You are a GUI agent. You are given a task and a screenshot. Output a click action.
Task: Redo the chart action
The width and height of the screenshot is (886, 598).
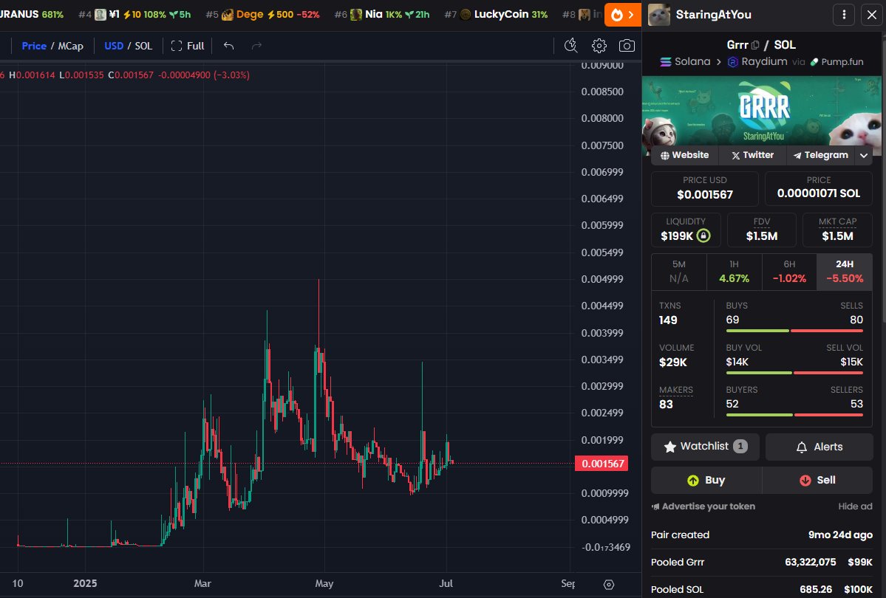[256, 46]
